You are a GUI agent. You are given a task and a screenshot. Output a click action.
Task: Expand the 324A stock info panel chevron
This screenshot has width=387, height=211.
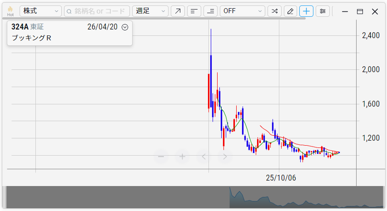125,27
